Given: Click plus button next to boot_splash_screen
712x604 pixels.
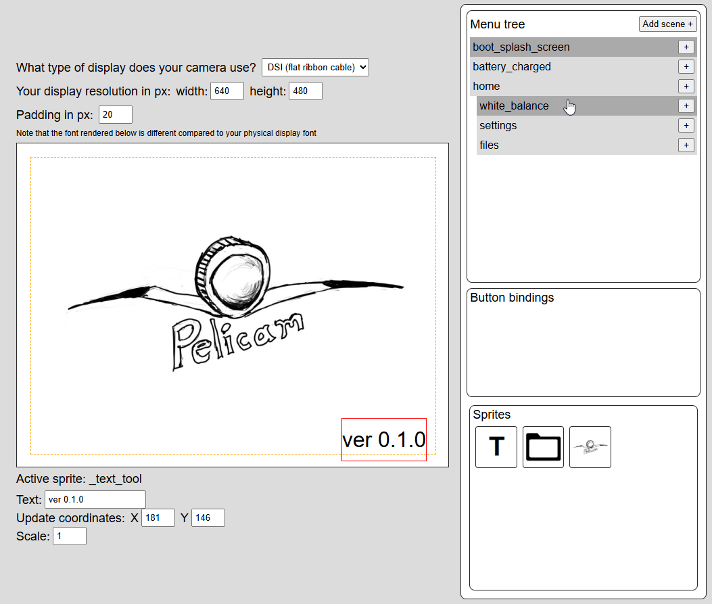Looking at the screenshot, I should pos(686,47).
